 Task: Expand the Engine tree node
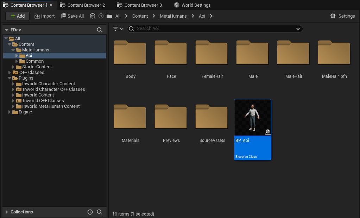[x=10, y=112]
